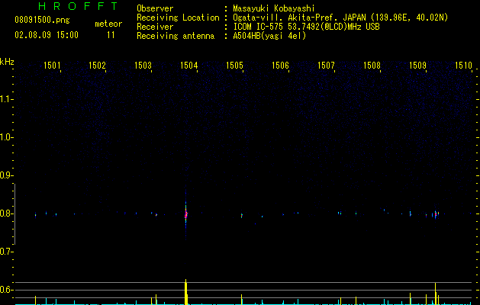Image resolution: width=480 pixels, height=305 pixels.
Task: Click the HROFFT title text
Action: 78,6
